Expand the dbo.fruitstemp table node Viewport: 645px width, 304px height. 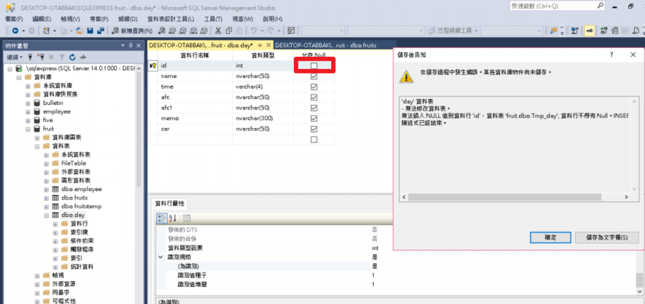(46, 206)
